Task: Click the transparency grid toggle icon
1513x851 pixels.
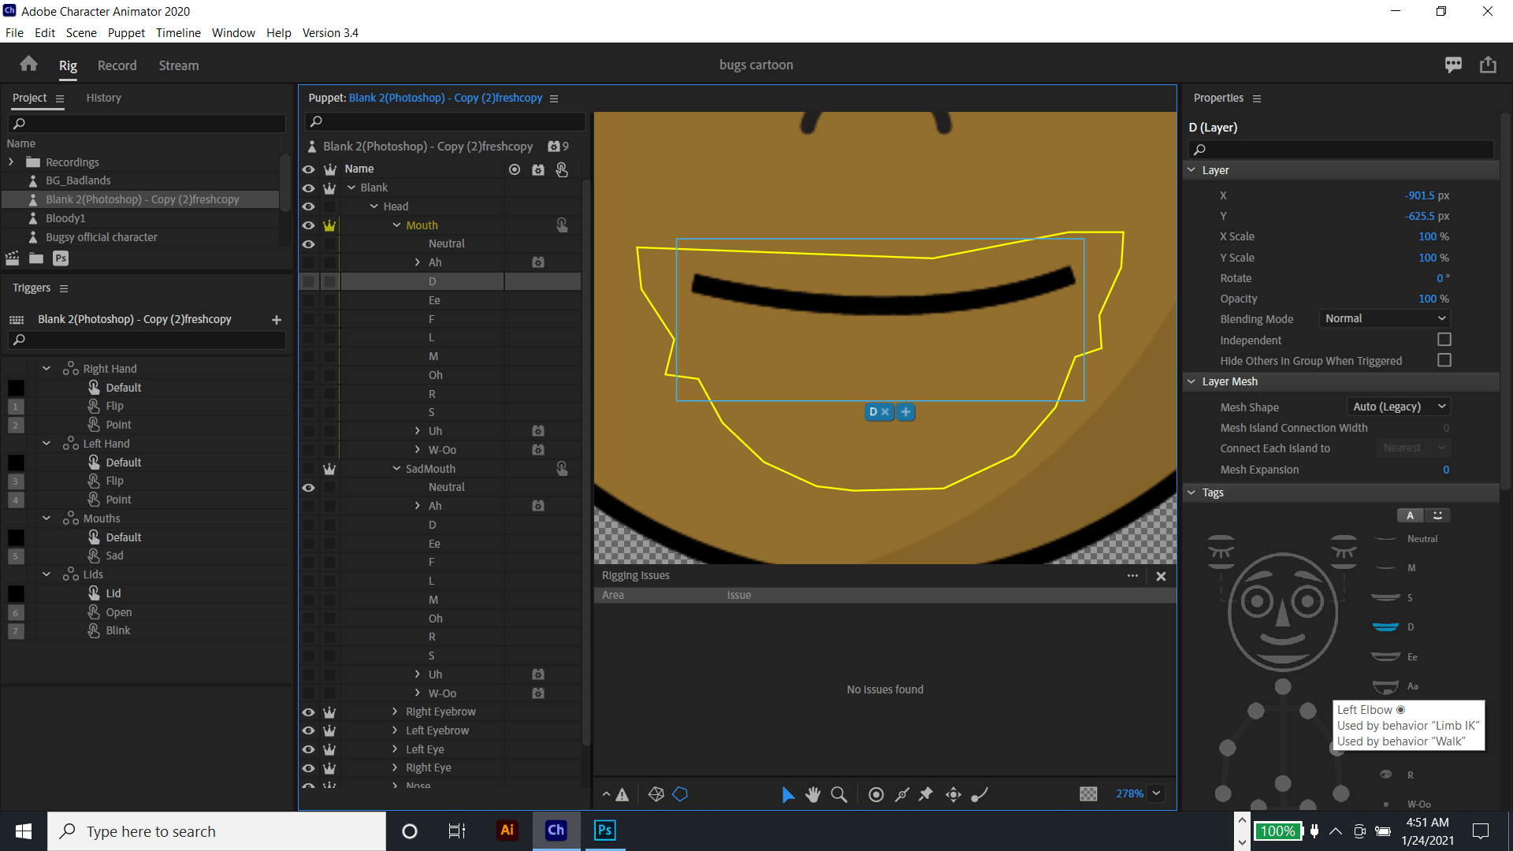Action: (1088, 794)
